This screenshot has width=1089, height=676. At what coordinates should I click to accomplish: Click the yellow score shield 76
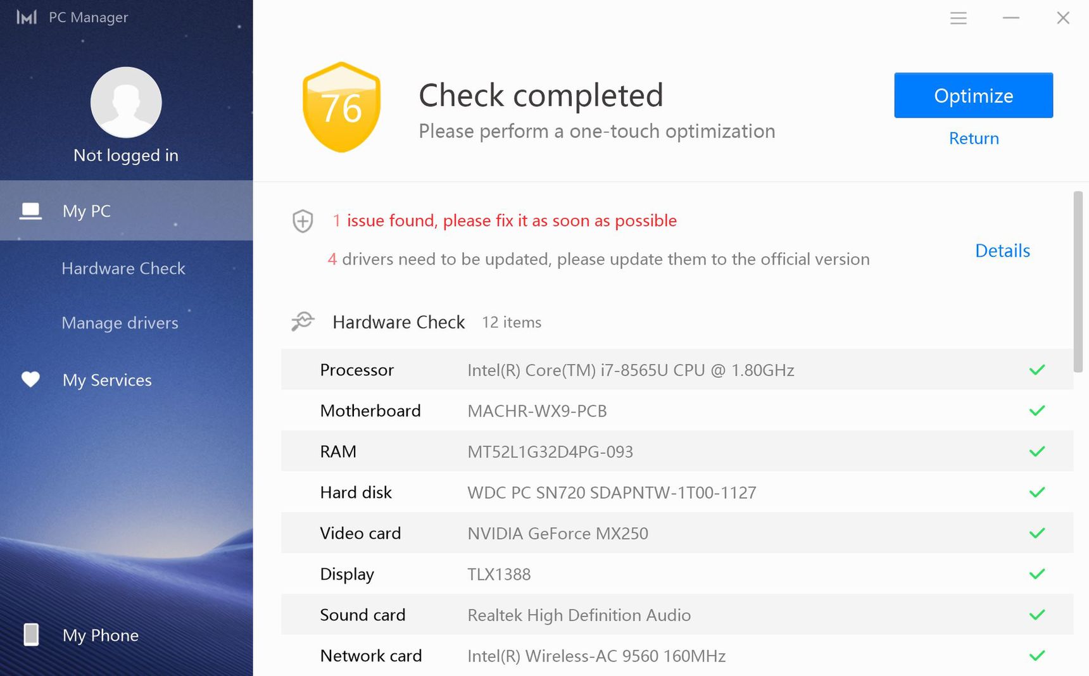(342, 107)
